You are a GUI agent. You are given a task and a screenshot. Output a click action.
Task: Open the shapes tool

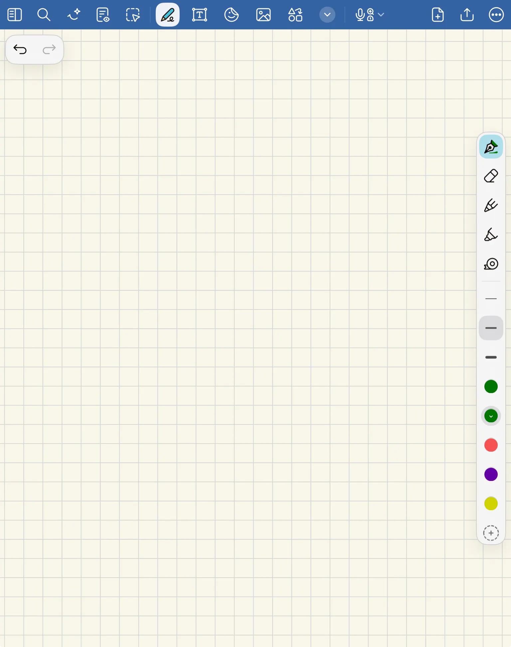tap(295, 15)
